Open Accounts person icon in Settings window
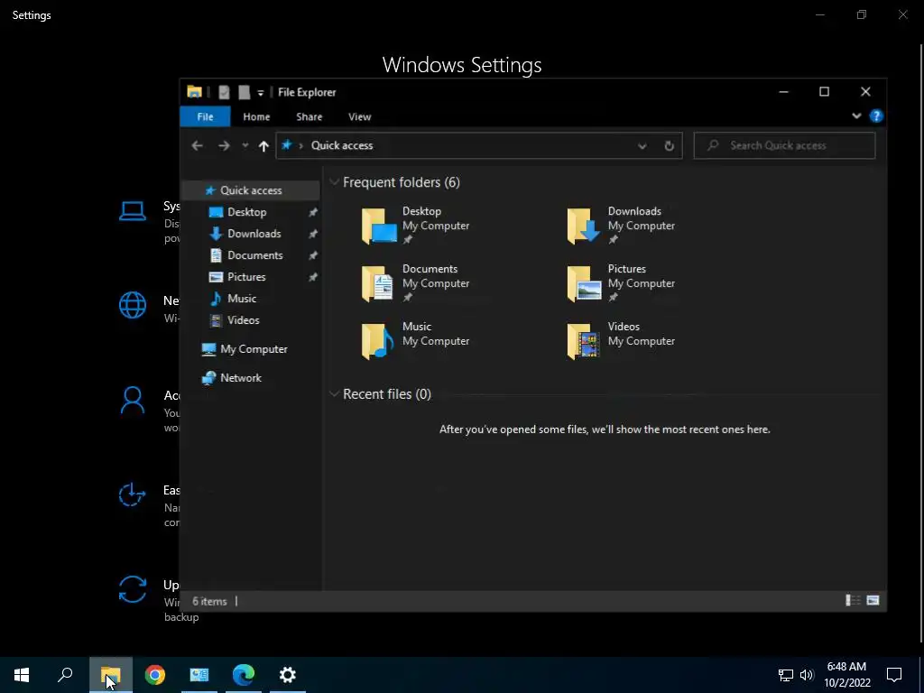This screenshot has width=924, height=693. [133, 401]
